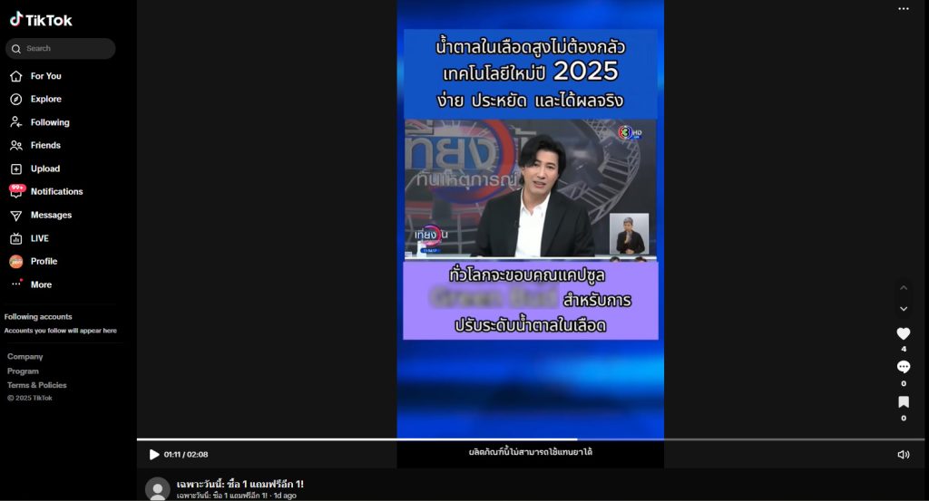Open the Friends section
This screenshot has width=929, height=501.
pos(45,146)
